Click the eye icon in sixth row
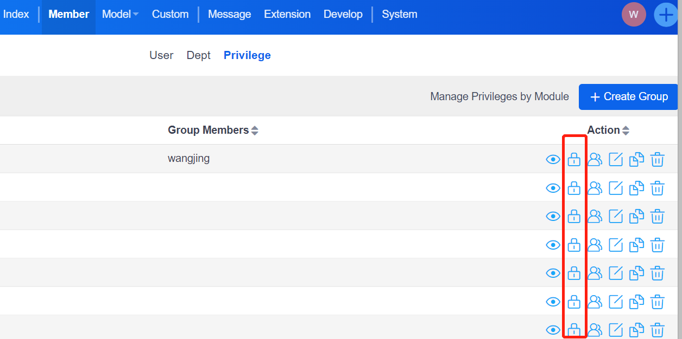Image resolution: width=682 pixels, height=339 pixels. click(x=553, y=302)
